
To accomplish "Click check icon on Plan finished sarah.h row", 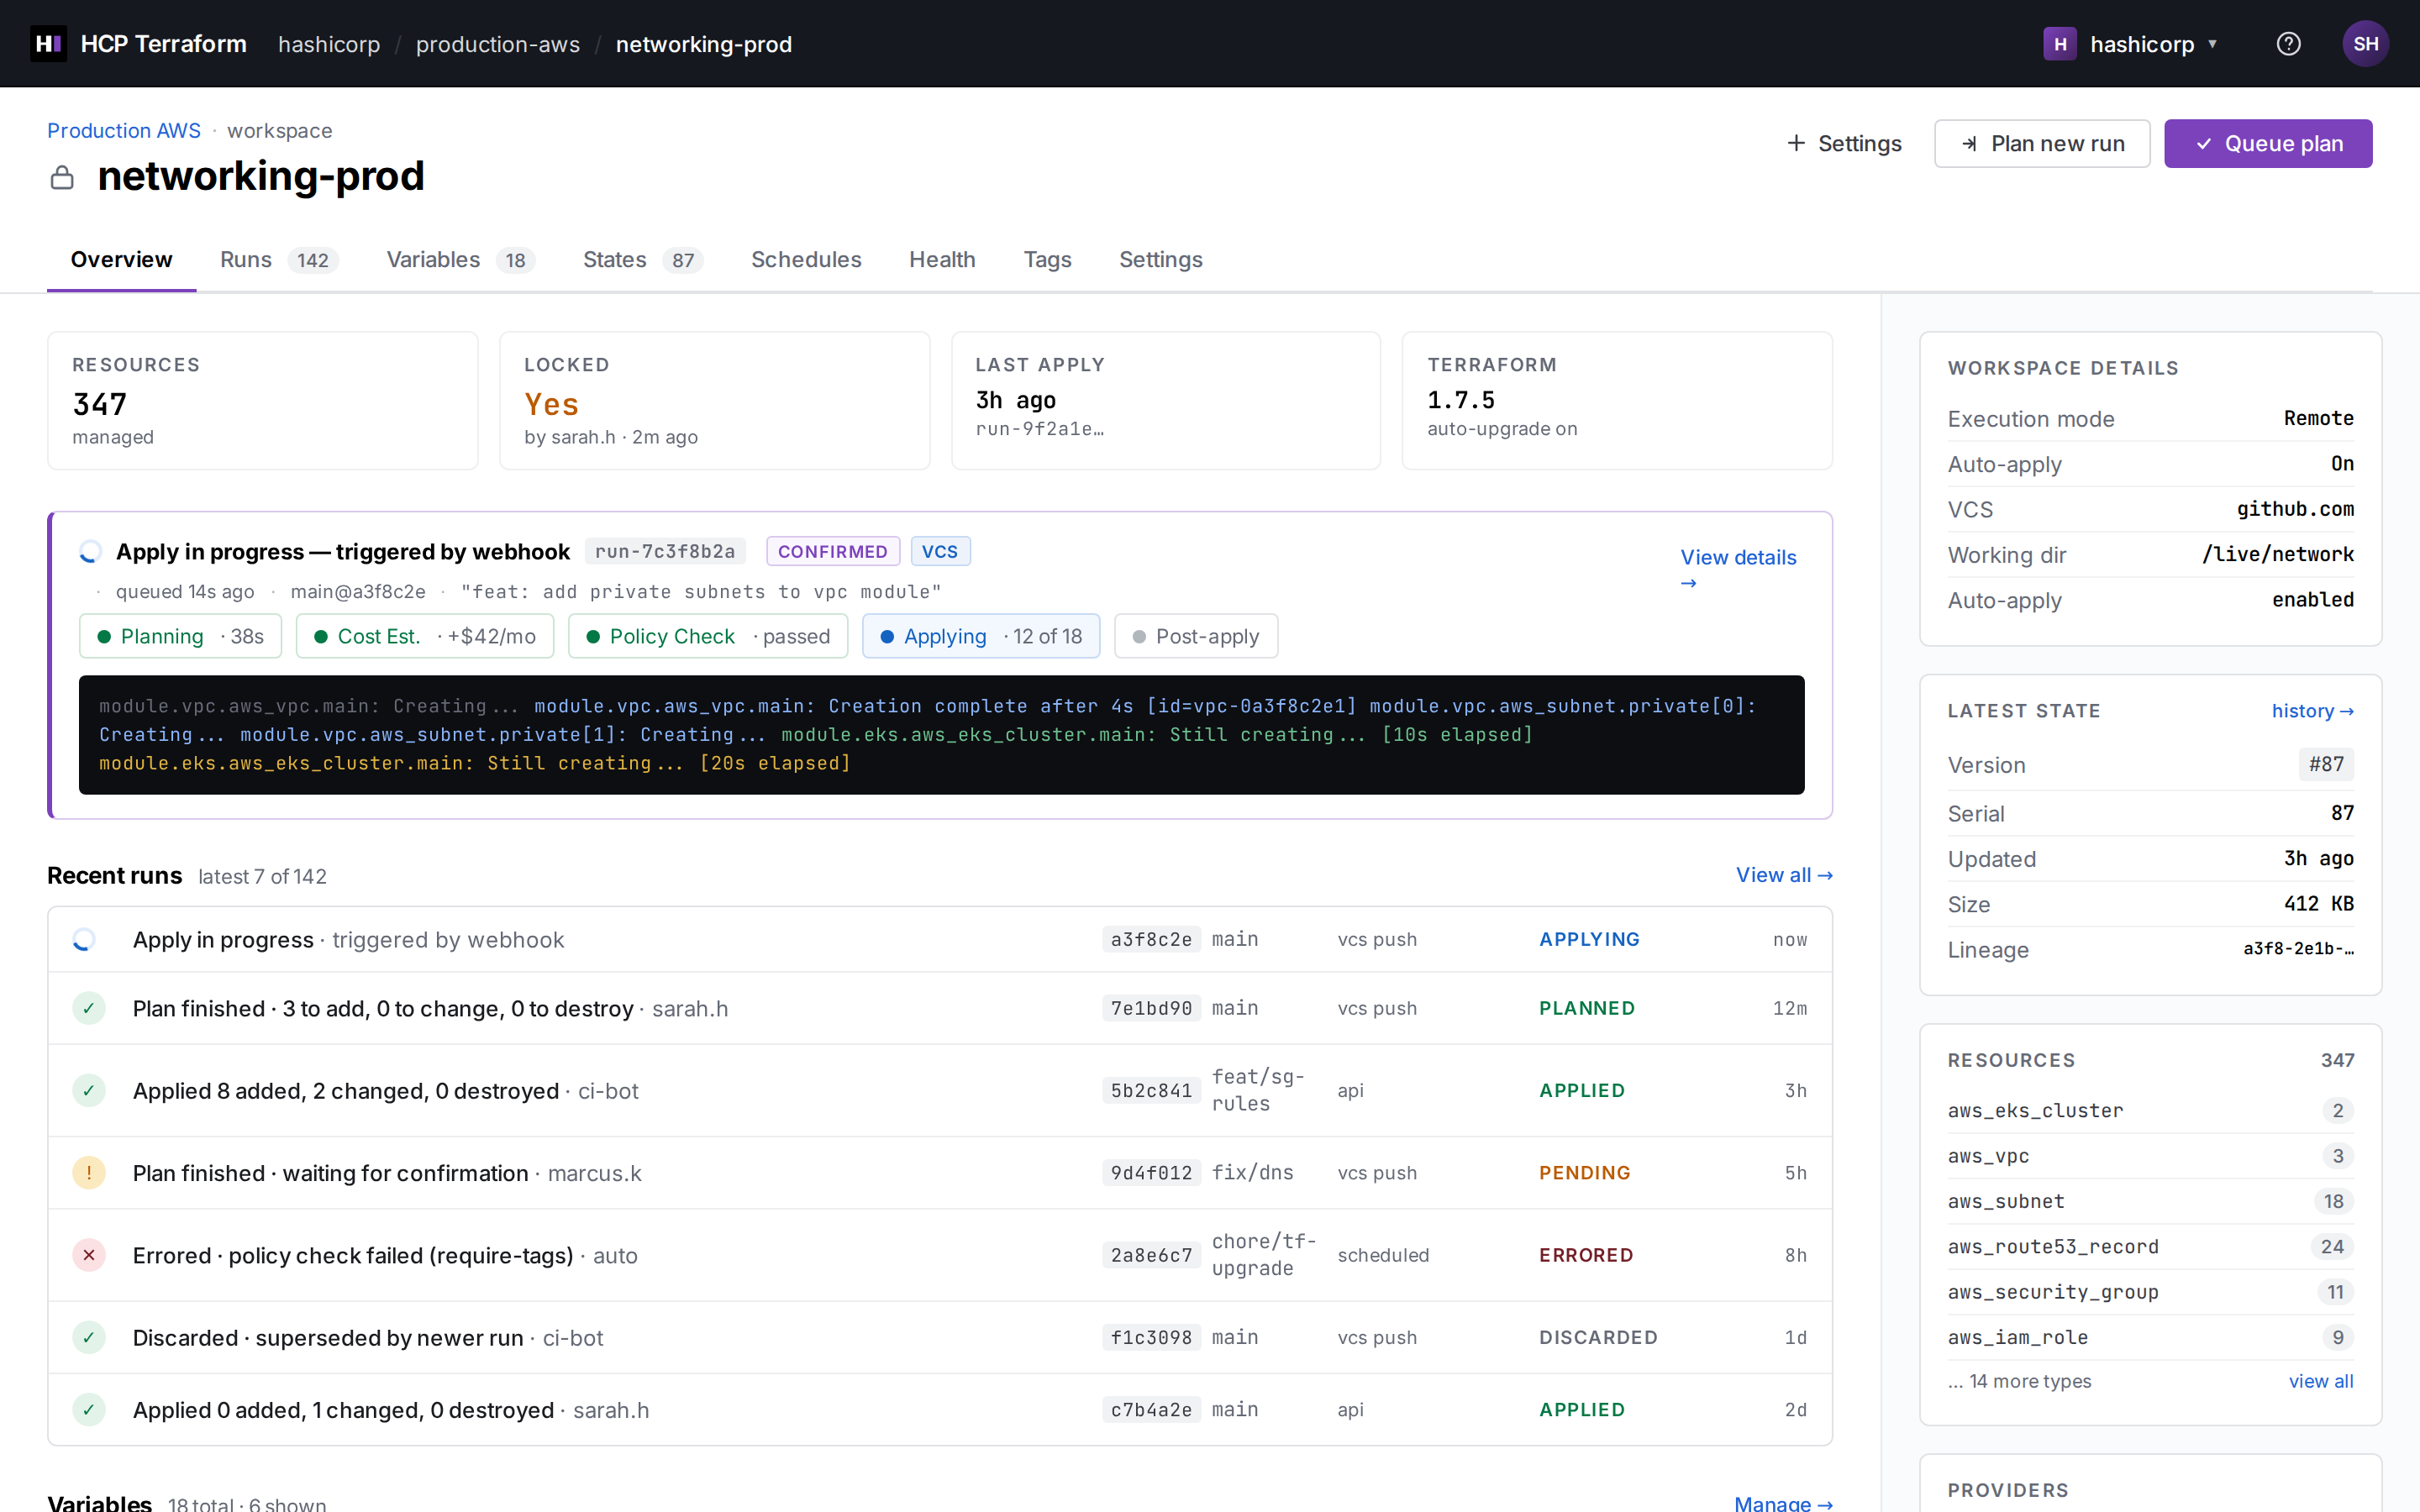I will [x=89, y=1008].
